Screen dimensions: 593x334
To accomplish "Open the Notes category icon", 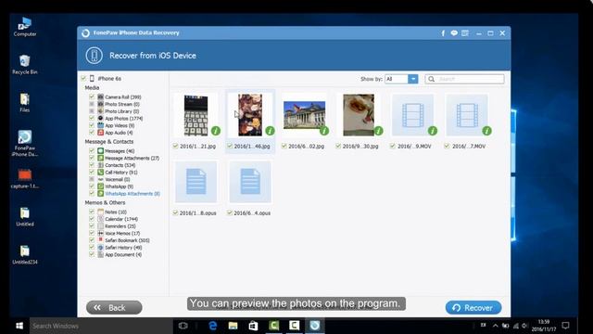I will click(101, 212).
